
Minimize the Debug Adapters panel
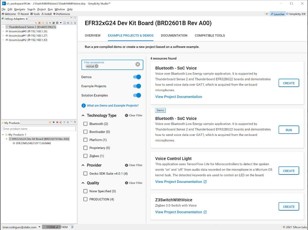(x=71, y=18)
